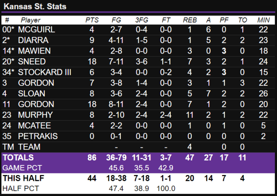The height and width of the screenshot is (196, 277).
Task: Click the Kansas St. Stats title
Action: [x=35, y=7]
